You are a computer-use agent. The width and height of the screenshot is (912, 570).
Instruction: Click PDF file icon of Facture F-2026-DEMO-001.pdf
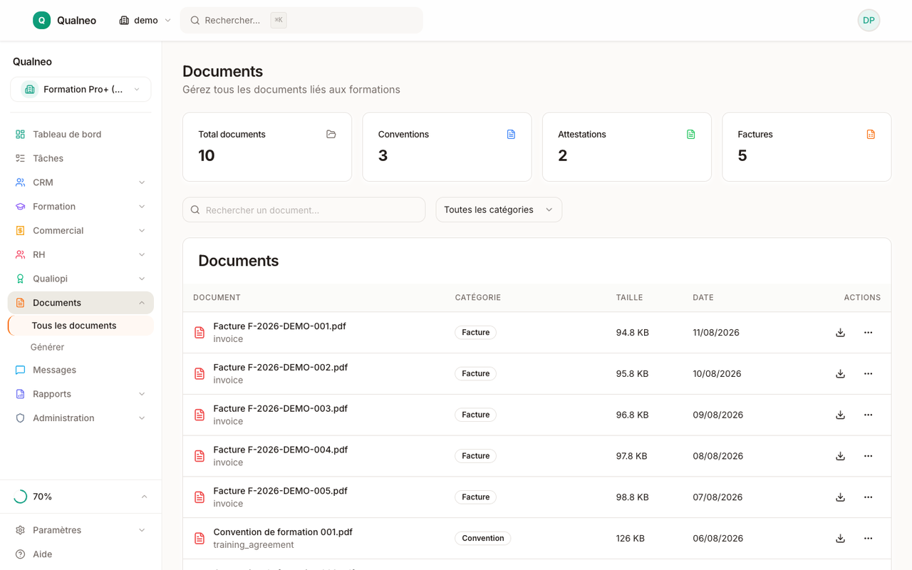(x=199, y=333)
